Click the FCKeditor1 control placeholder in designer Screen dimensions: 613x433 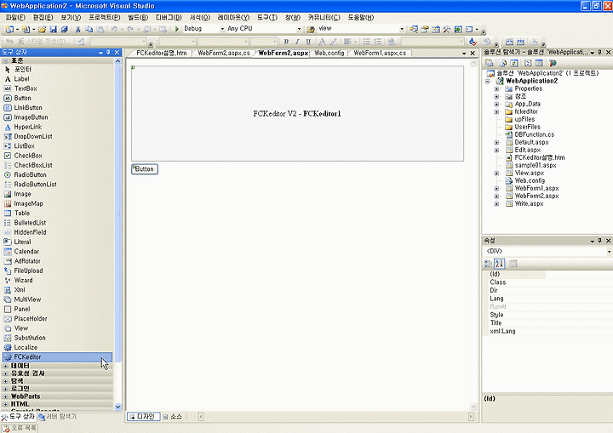(297, 113)
